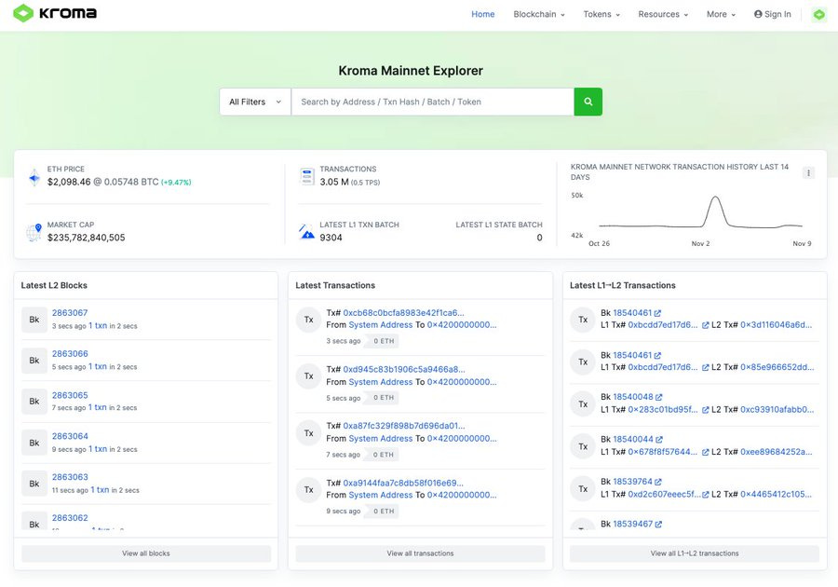Click the Tx icon beside 0xa9144faa7c8db58f016e69
Image resolution: width=838 pixels, height=587 pixels.
308,490
